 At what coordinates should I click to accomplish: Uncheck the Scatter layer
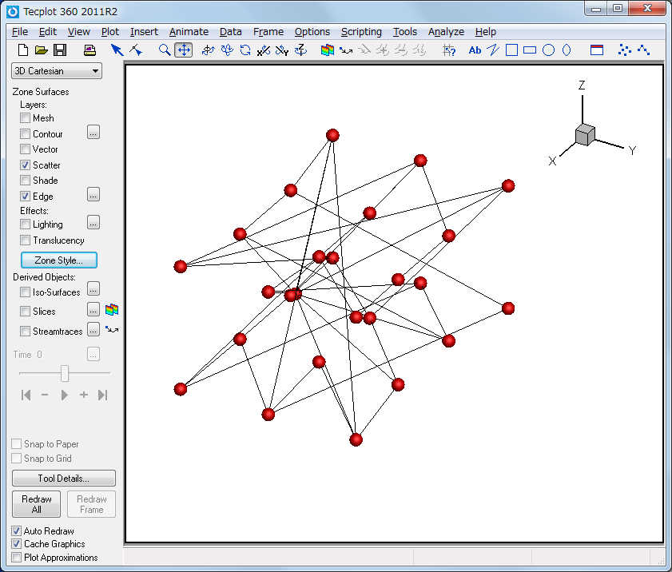(26, 165)
